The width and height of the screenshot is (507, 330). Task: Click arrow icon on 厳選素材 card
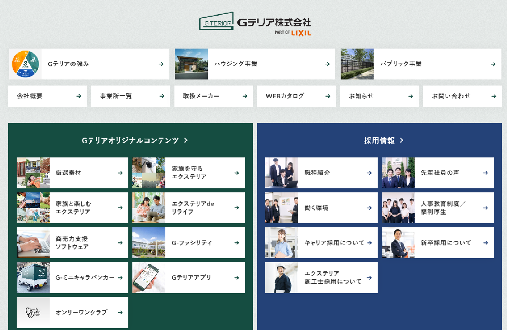[120, 173]
